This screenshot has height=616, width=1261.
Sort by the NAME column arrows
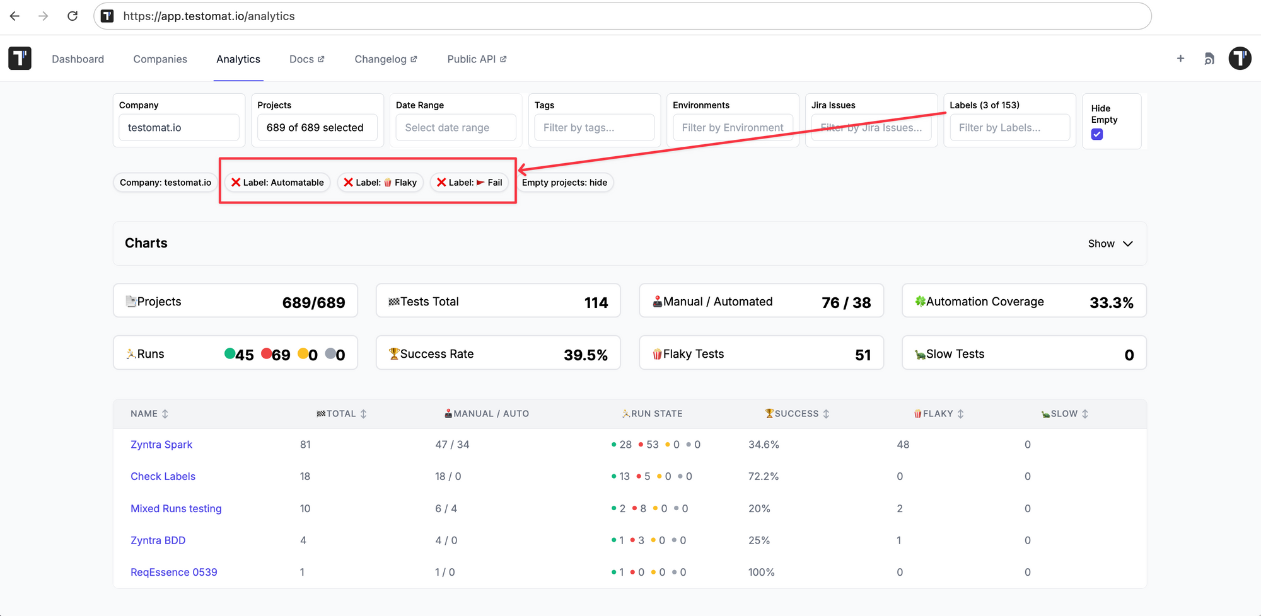(x=165, y=414)
